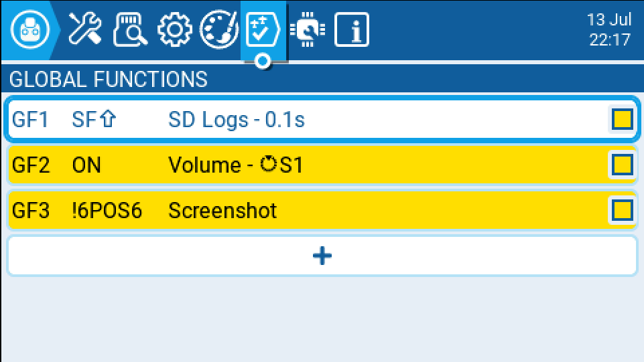644x362 pixels.
Task: Open the SD card browser icon
Action: 130,29
